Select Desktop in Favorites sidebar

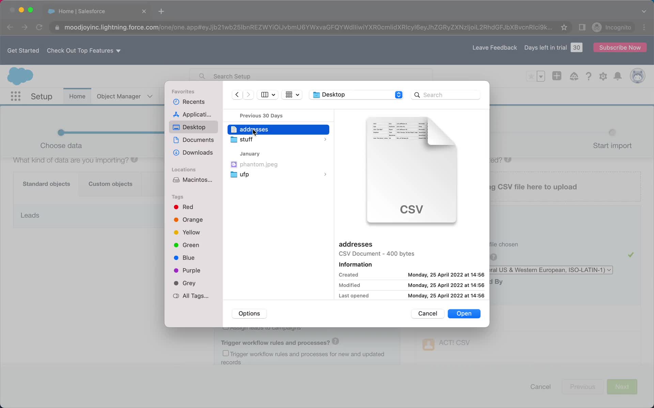pos(193,127)
